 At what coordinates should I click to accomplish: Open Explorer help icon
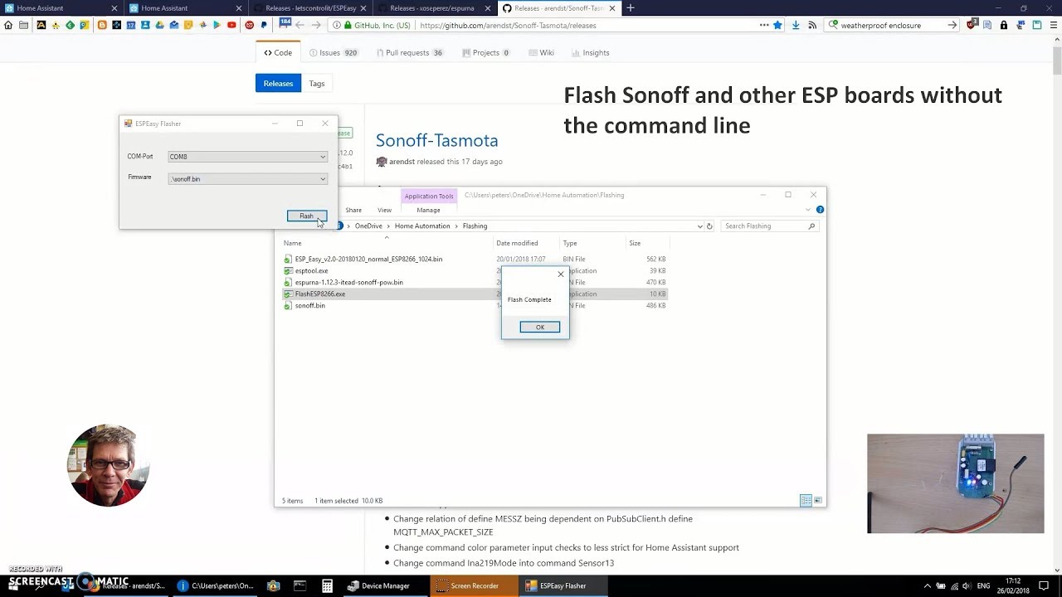tap(820, 210)
